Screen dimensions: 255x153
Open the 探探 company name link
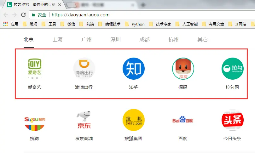tap(183, 87)
